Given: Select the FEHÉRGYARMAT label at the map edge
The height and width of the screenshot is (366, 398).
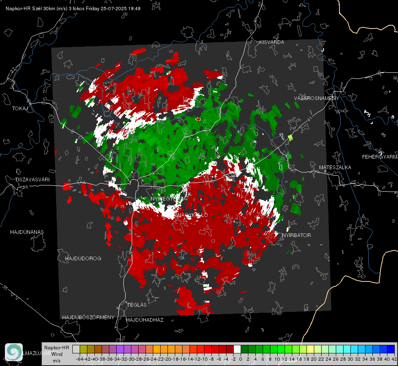Looking at the screenshot, I should click(x=380, y=157).
